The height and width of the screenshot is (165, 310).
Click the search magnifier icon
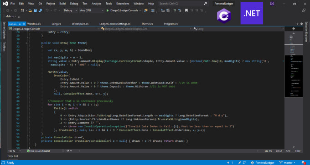click(206, 4)
